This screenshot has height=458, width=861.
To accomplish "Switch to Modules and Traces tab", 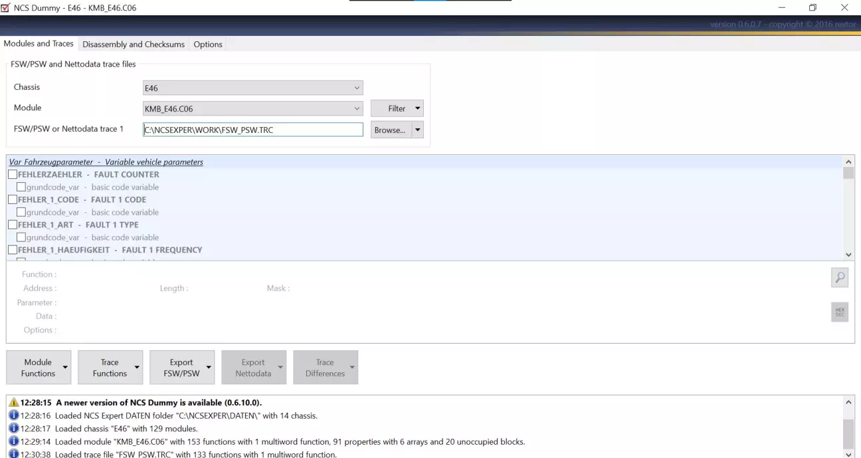I will (x=39, y=44).
